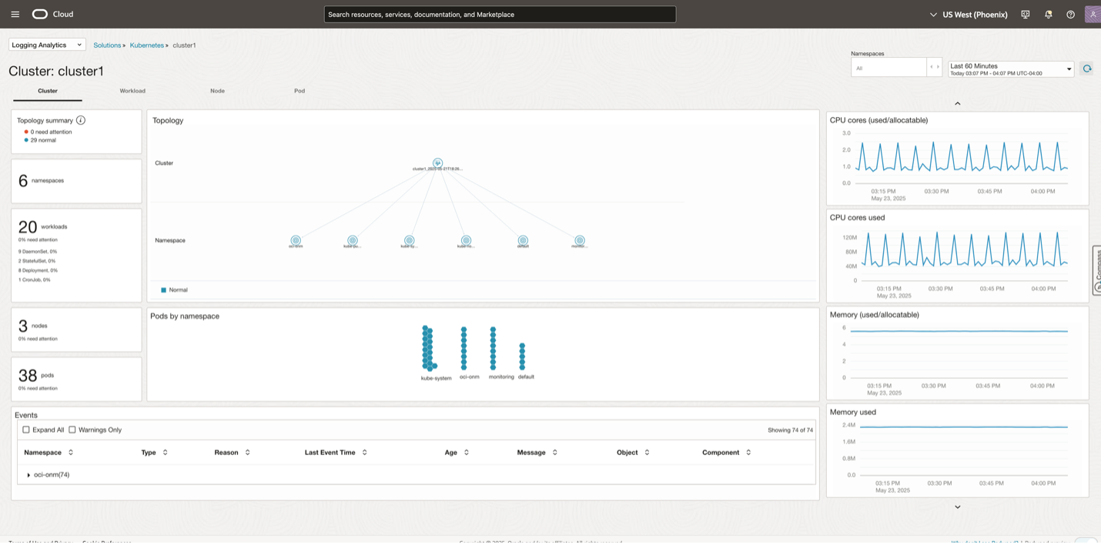Click the Solutions breadcrumb link
The height and width of the screenshot is (545, 1101).
point(106,45)
